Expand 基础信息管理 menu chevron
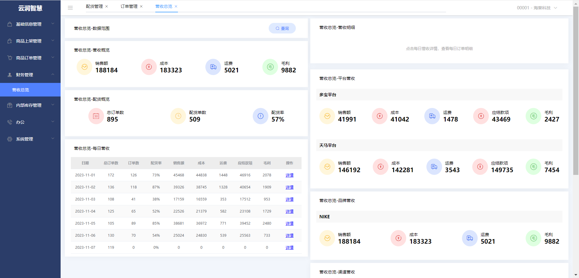 (53, 24)
